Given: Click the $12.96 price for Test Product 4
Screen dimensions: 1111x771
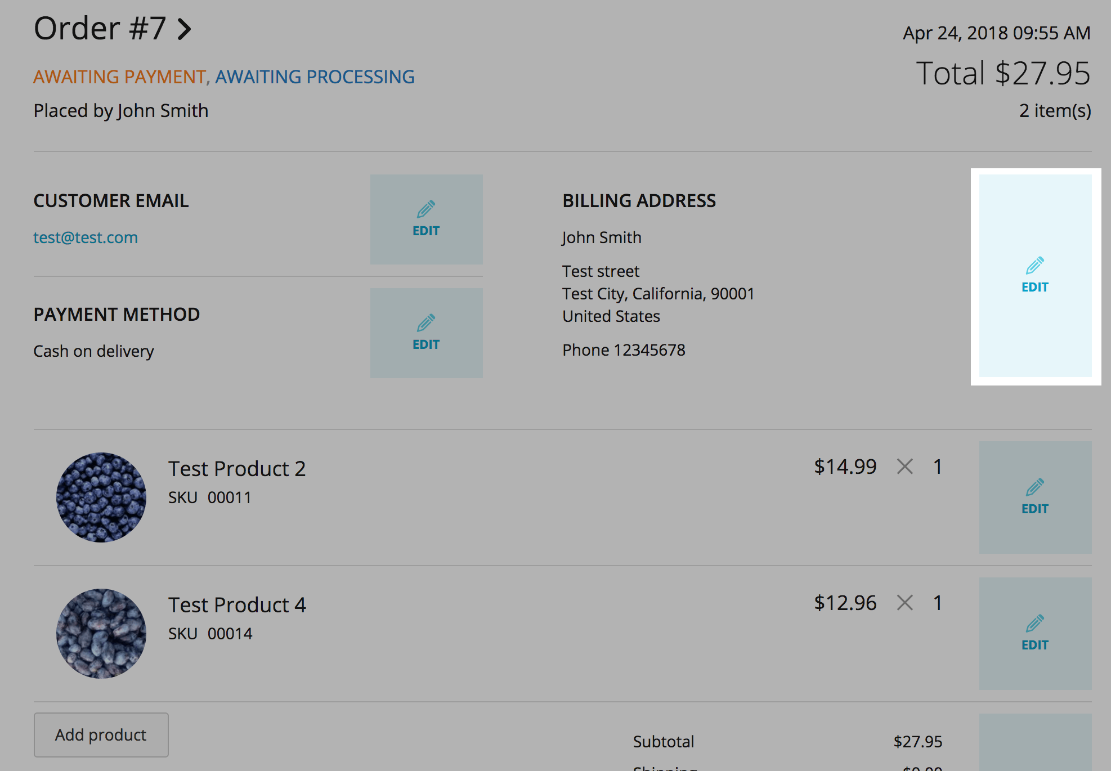Looking at the screenshot, I should pos(845,603).
